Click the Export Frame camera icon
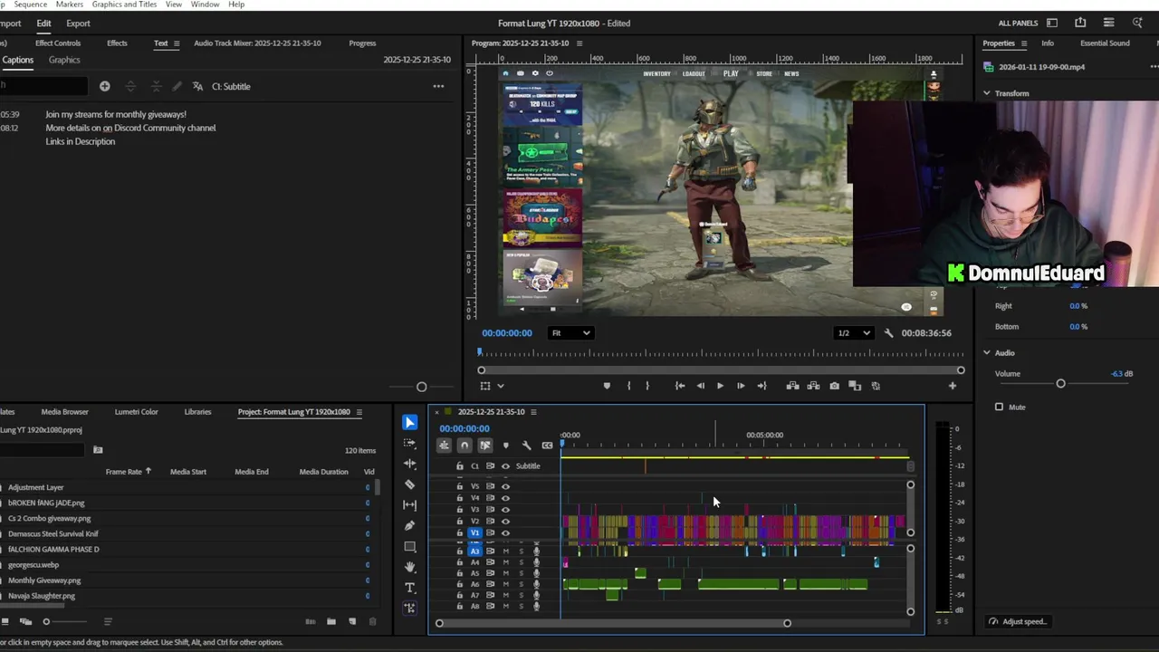This screenshot has height=652, width=1159. point(834,386)
